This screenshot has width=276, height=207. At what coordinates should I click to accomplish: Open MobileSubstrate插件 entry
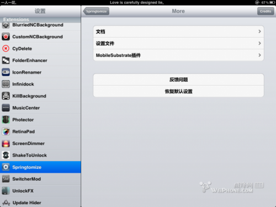[x=178, y=55]
